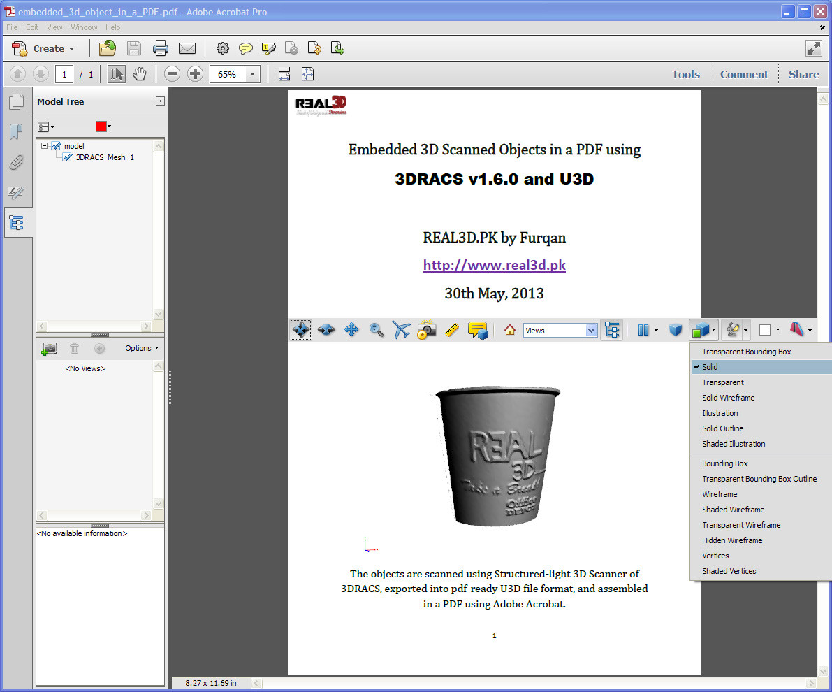This screenshot has height=692, width=832.
Task: Uncheck 3DRACS_Mesh_1 visibility checkbox
Action: (67, 157)
